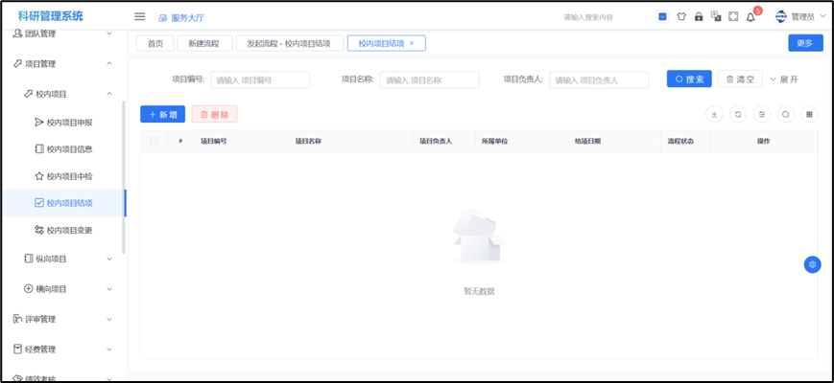Click the theme (t-shirt) icon
Image resolution: width=834 pixels, height=383 pixels.
pyautogui.click(x=680, y=16)
